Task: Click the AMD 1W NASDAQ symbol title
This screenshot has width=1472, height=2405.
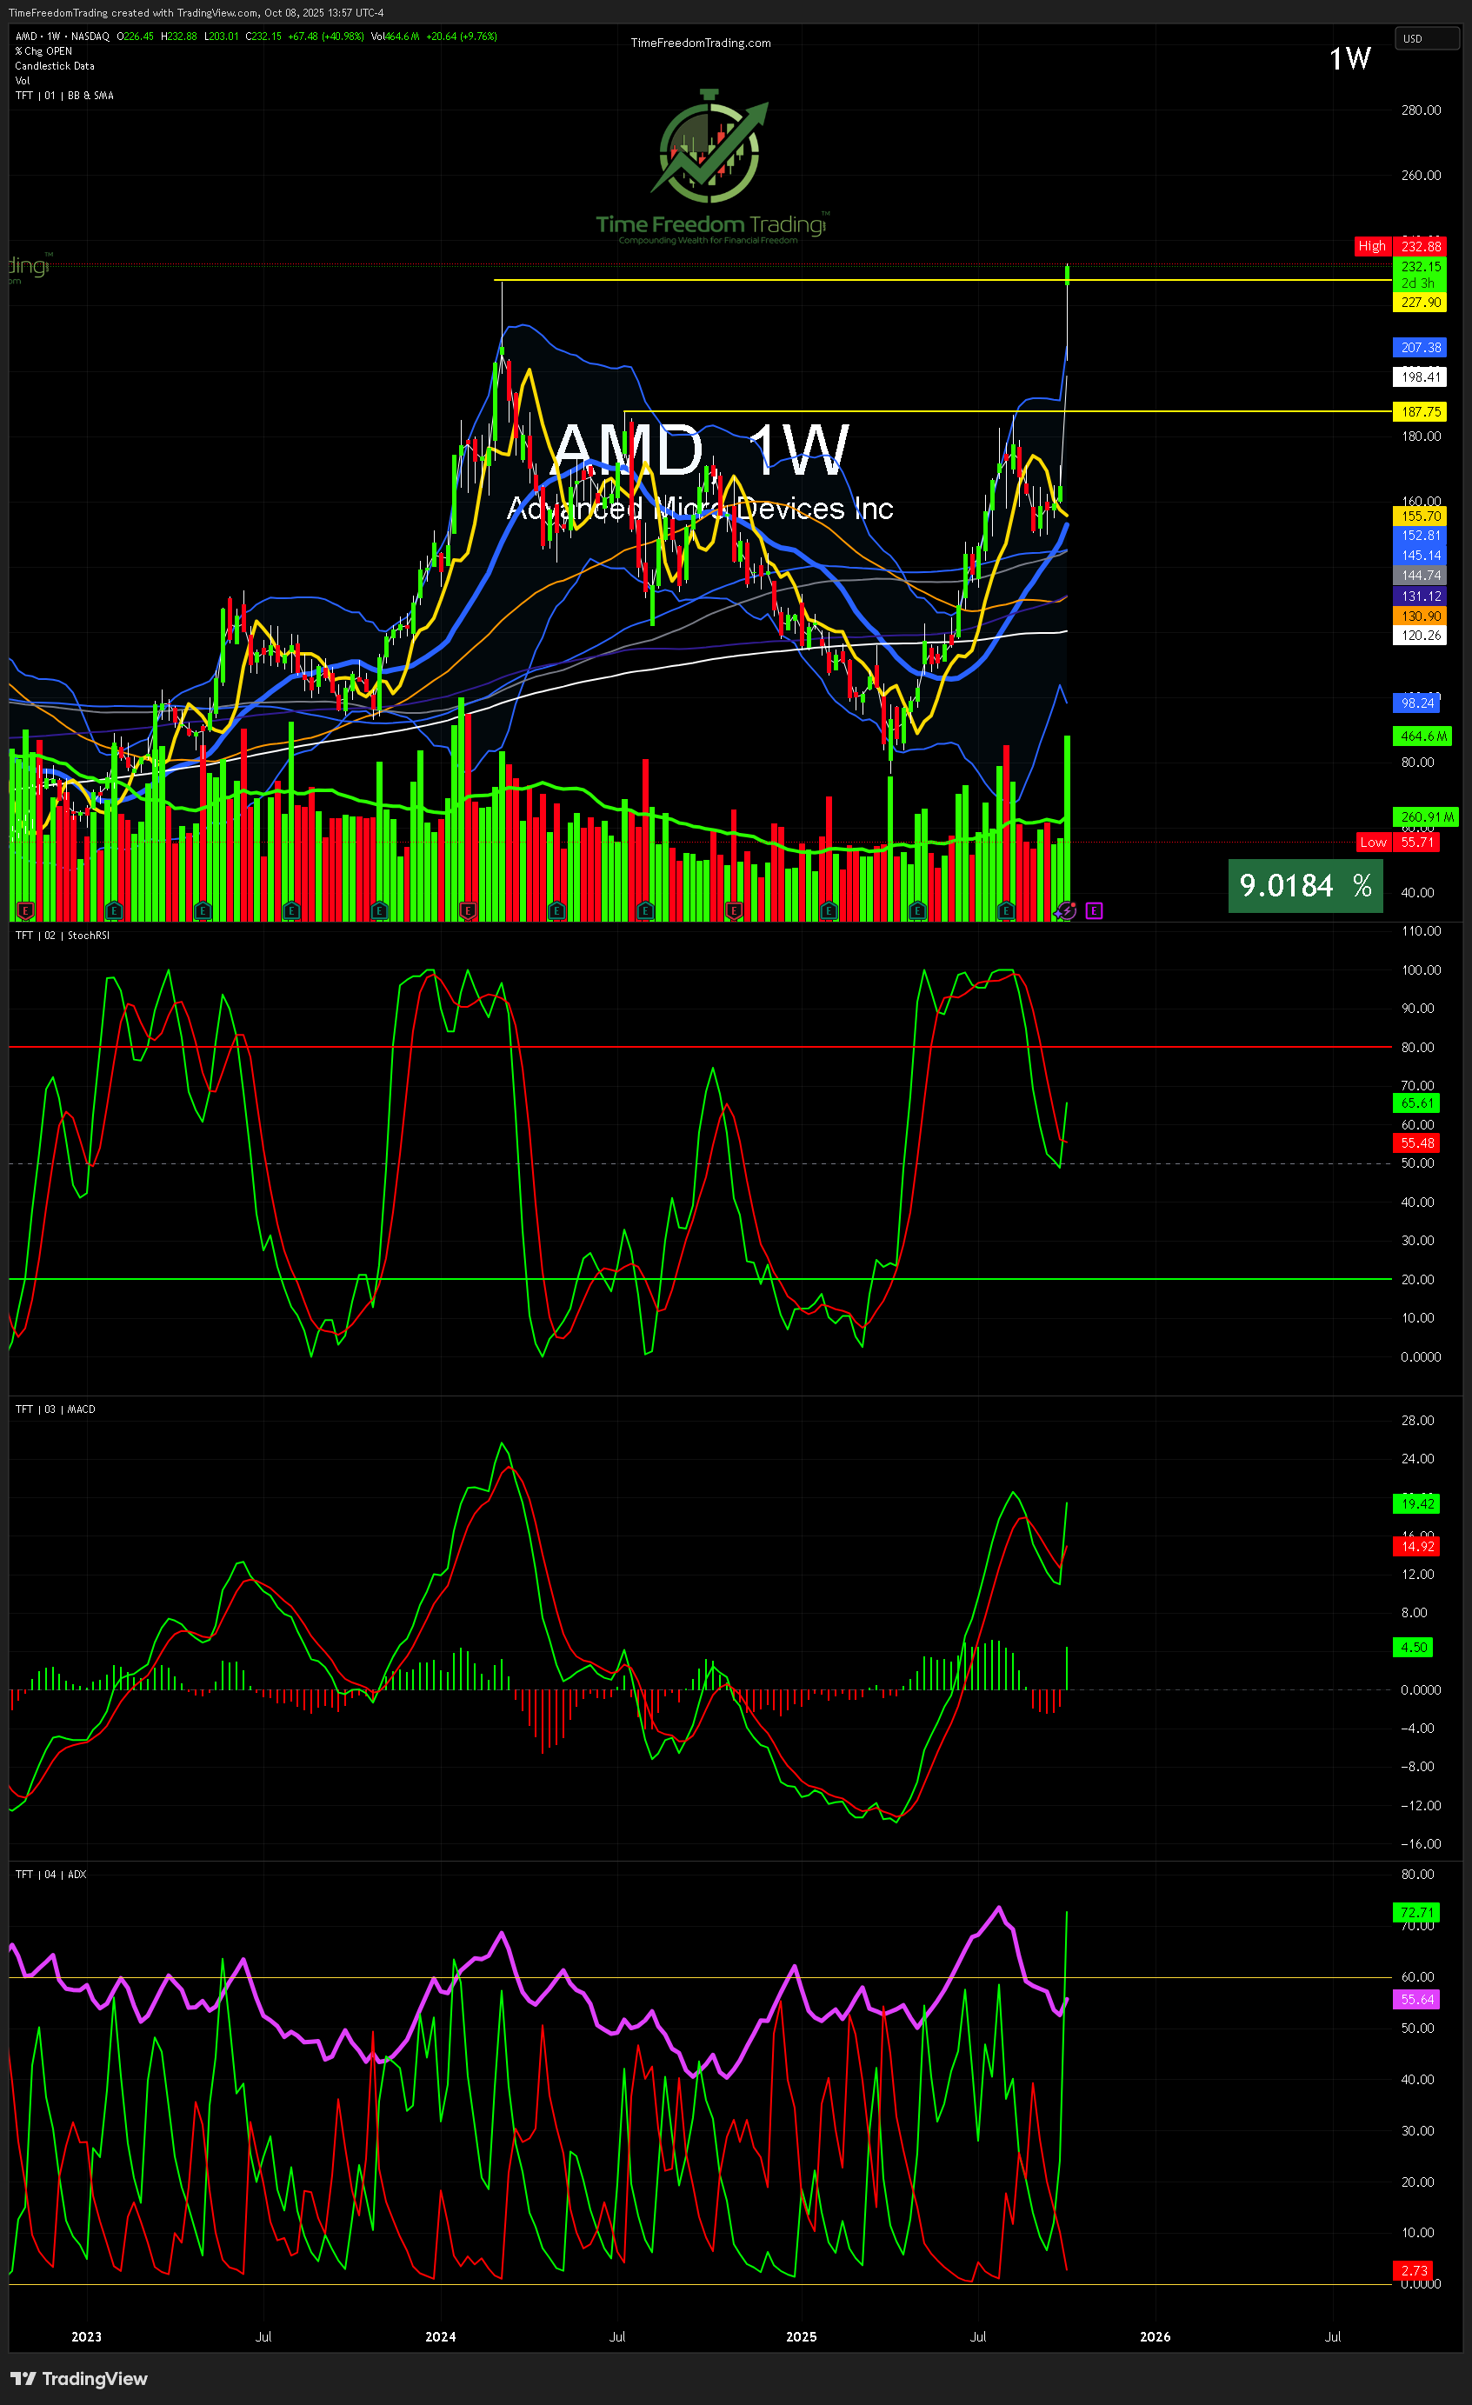Action: pos(63,37)
